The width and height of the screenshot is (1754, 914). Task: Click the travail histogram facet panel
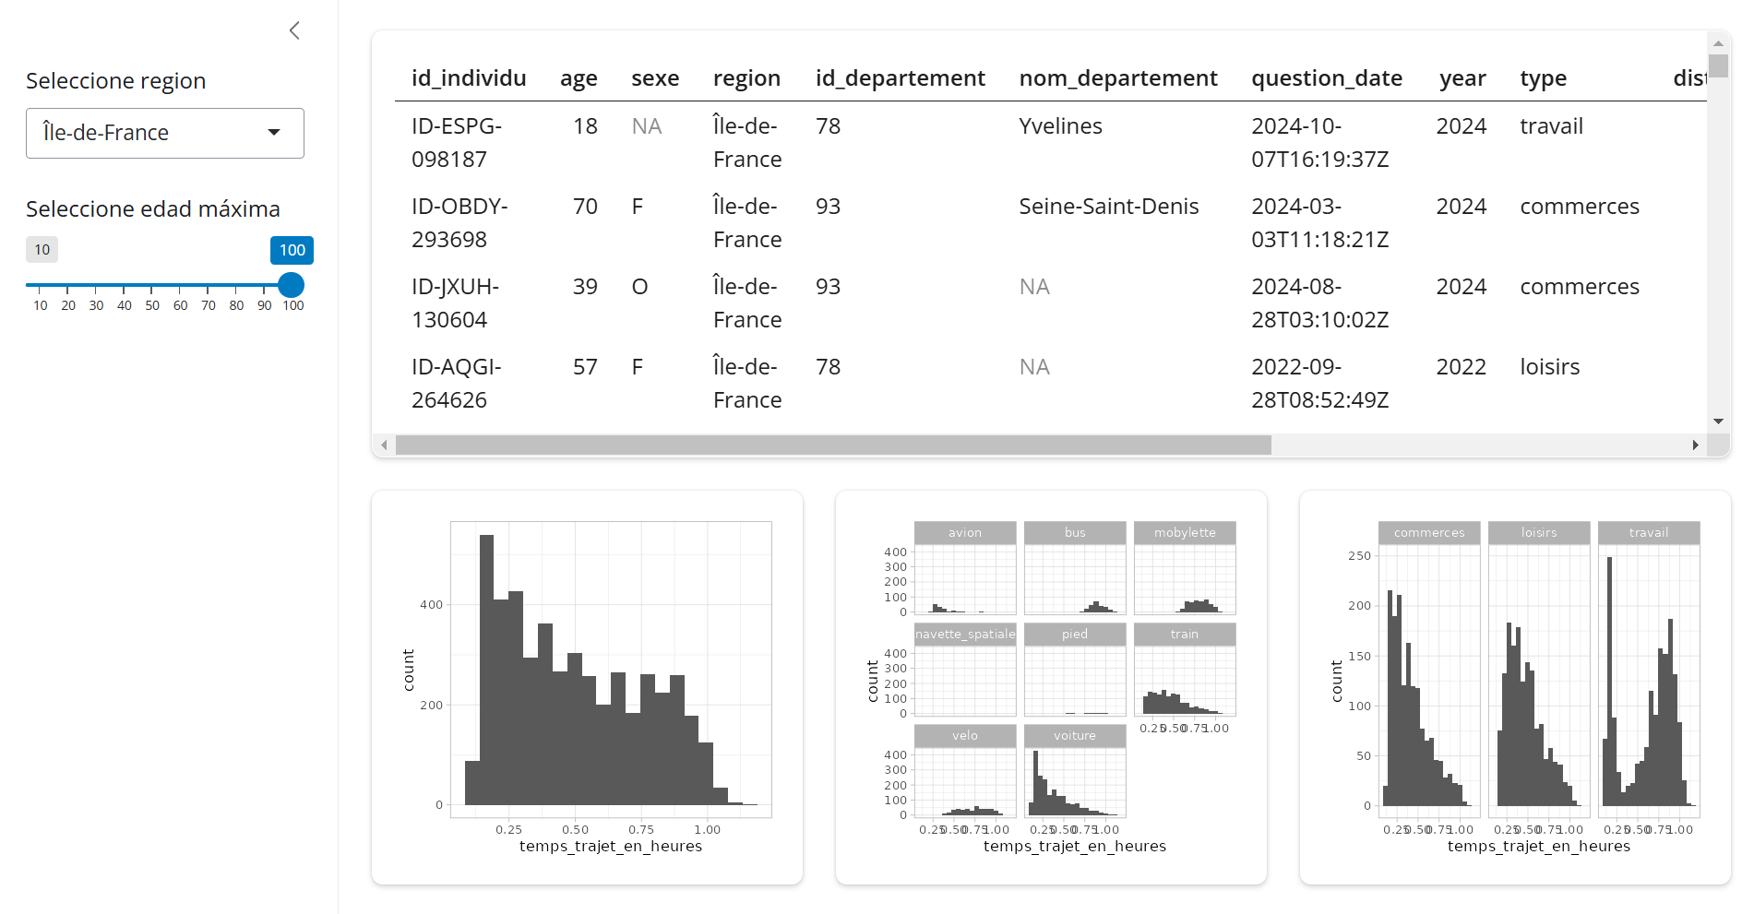1649,680
